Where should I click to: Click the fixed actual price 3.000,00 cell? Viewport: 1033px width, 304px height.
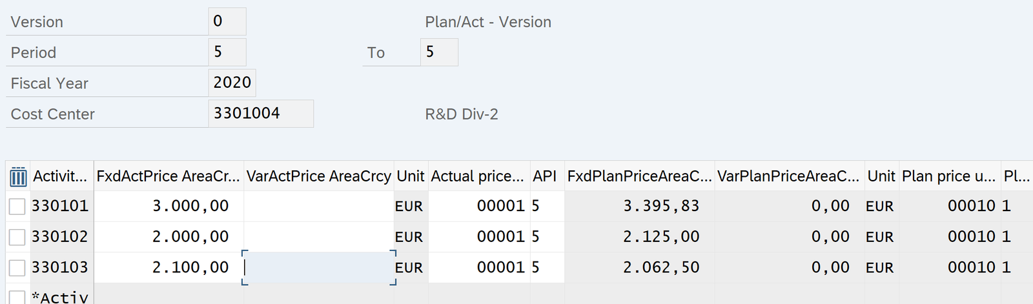click(x=169, y=207)
